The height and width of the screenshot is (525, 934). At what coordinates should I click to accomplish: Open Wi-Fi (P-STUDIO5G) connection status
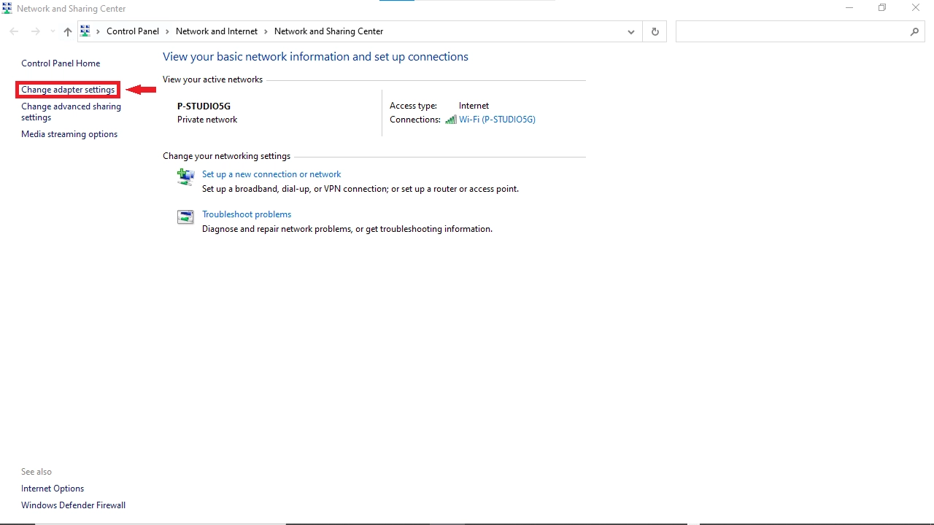point(497,120)
